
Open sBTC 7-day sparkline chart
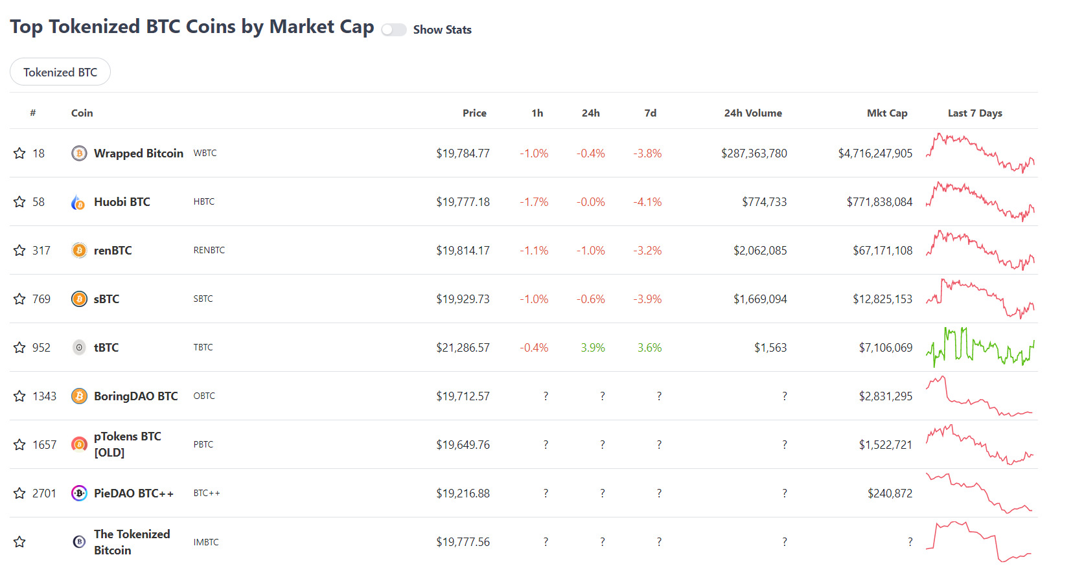(x=980, y=299)
